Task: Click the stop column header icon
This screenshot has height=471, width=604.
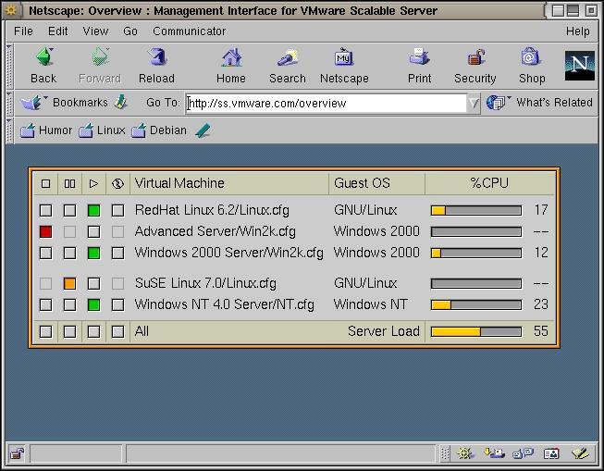Action: [45, 183]
